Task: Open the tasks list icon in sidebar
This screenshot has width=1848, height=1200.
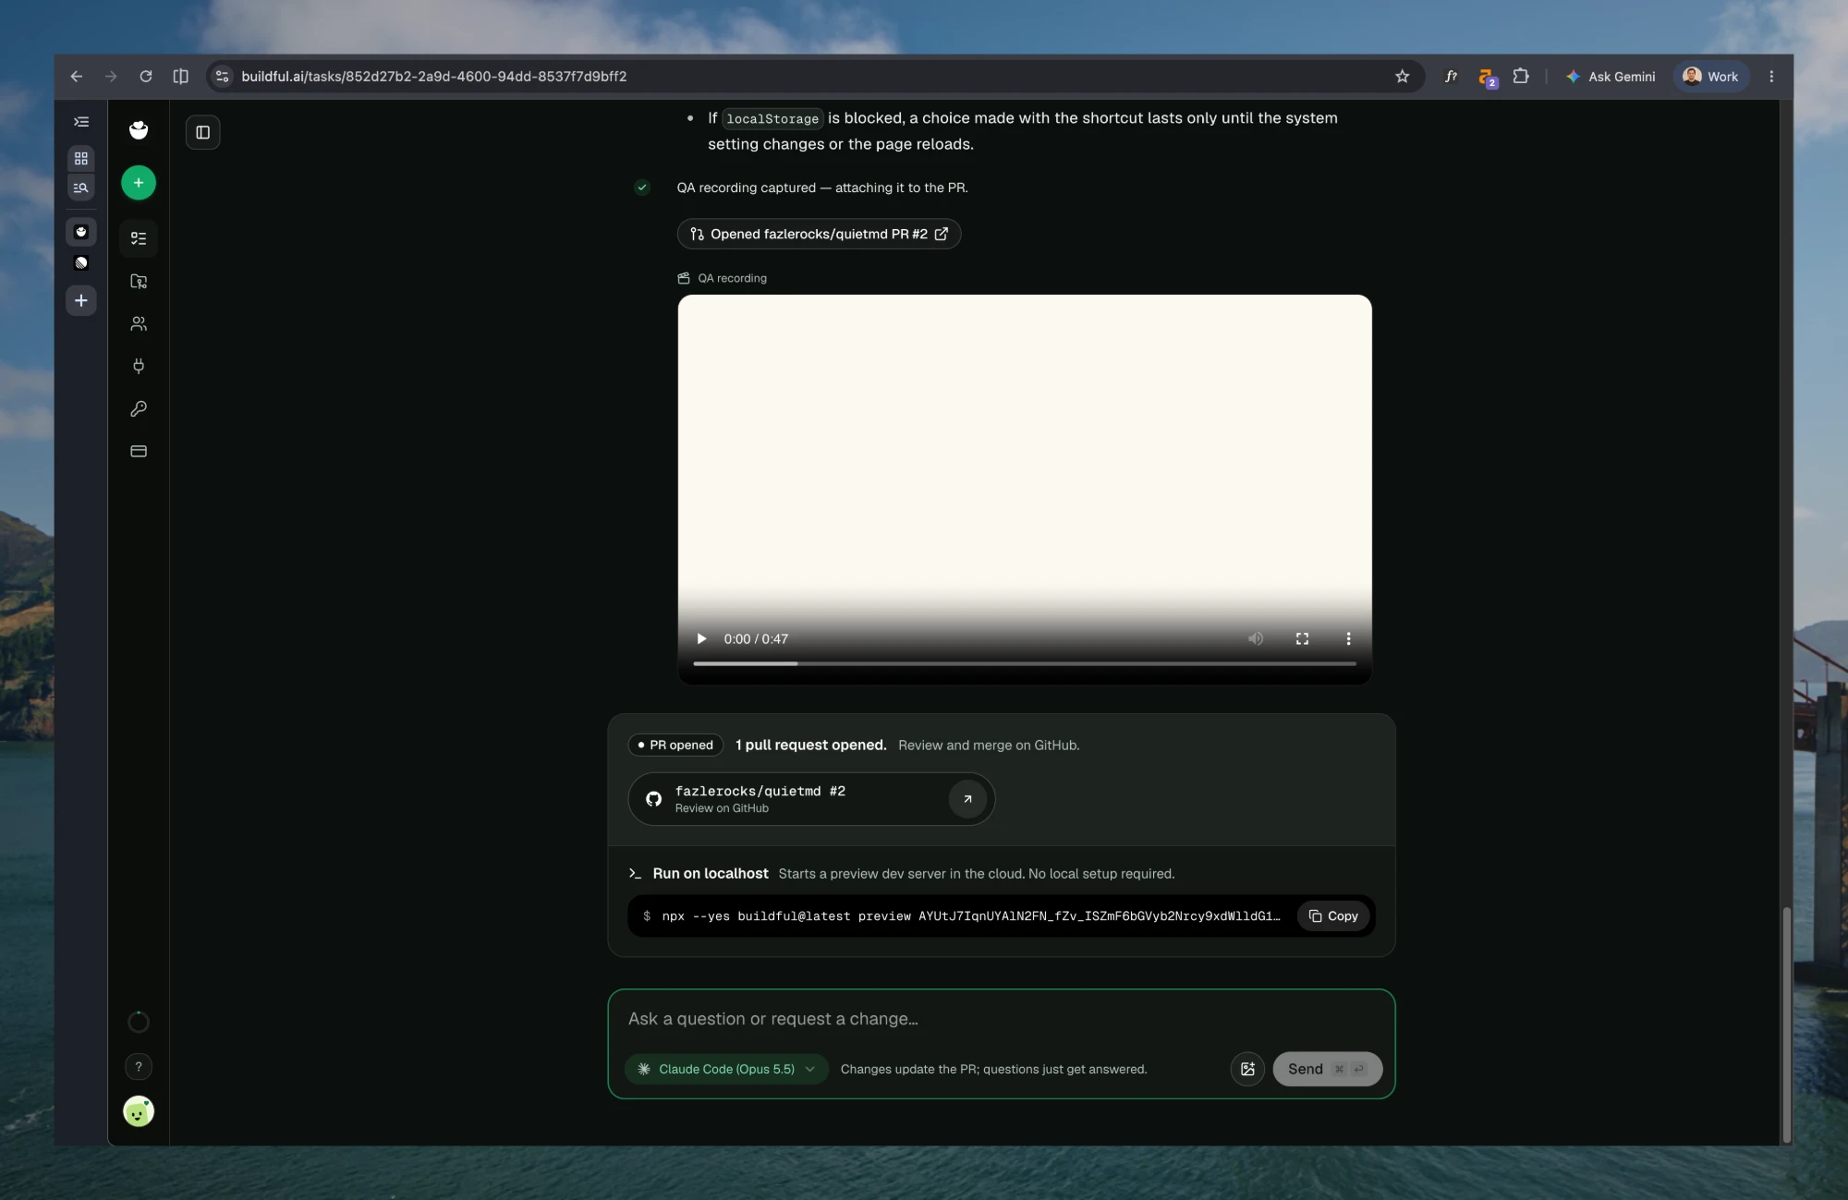Action: click(x=139, y=238)
